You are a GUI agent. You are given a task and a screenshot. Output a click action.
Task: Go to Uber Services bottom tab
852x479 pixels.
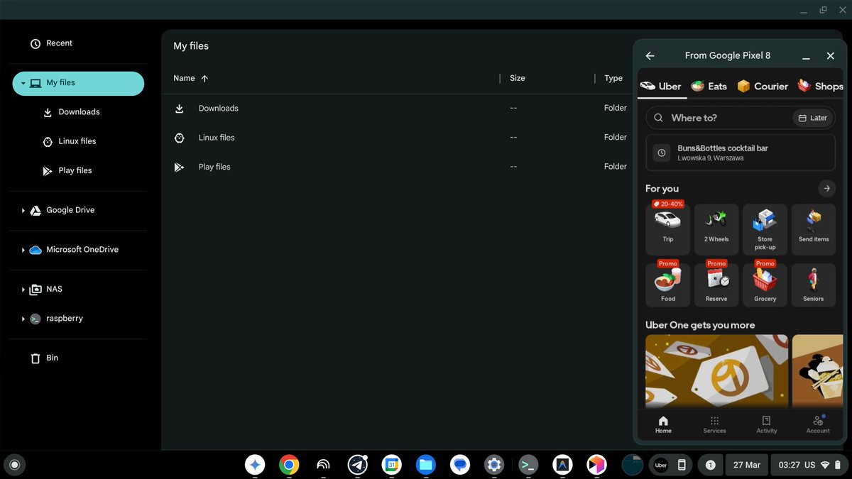(x=714, y=424)
